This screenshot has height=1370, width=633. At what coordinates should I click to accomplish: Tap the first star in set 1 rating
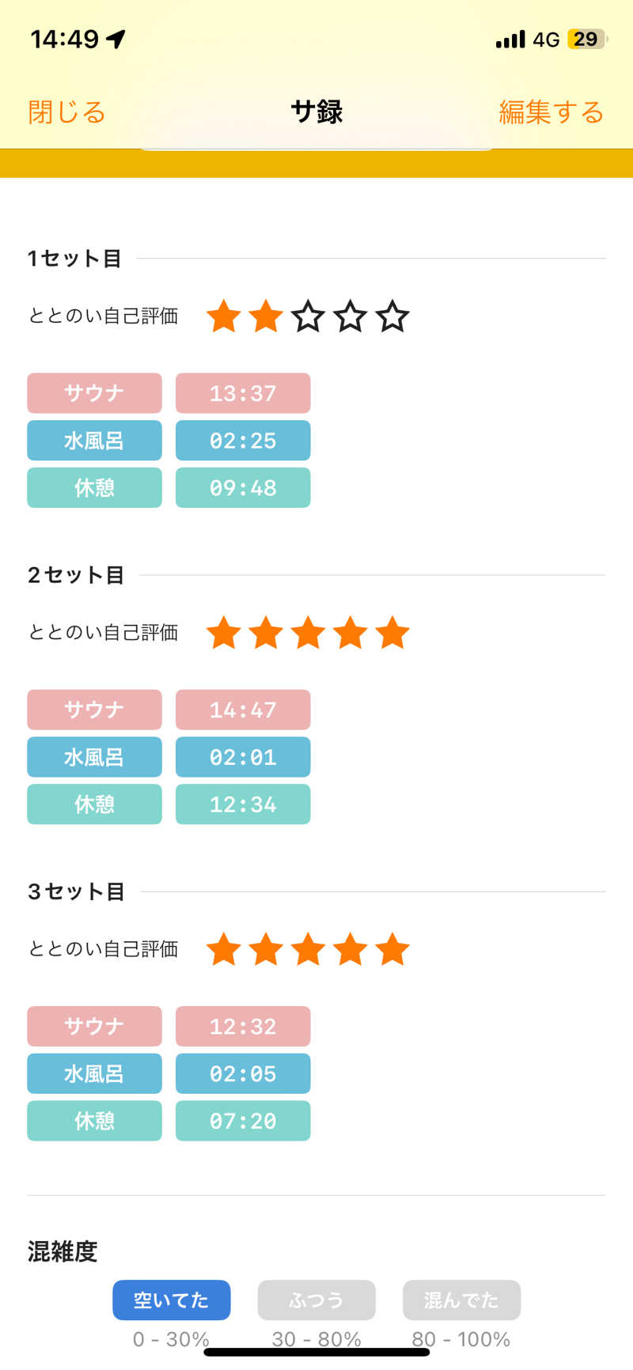224,317
